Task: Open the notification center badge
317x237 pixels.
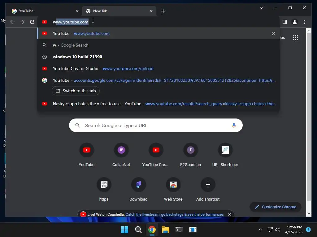Action: click(x=308, y=229)
